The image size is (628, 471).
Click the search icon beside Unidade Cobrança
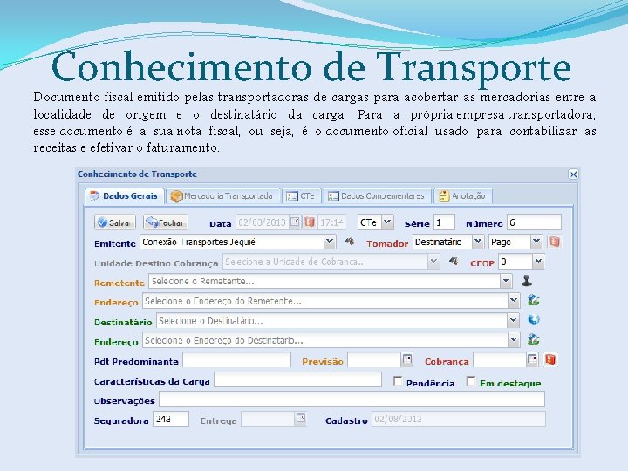[453, 261]
